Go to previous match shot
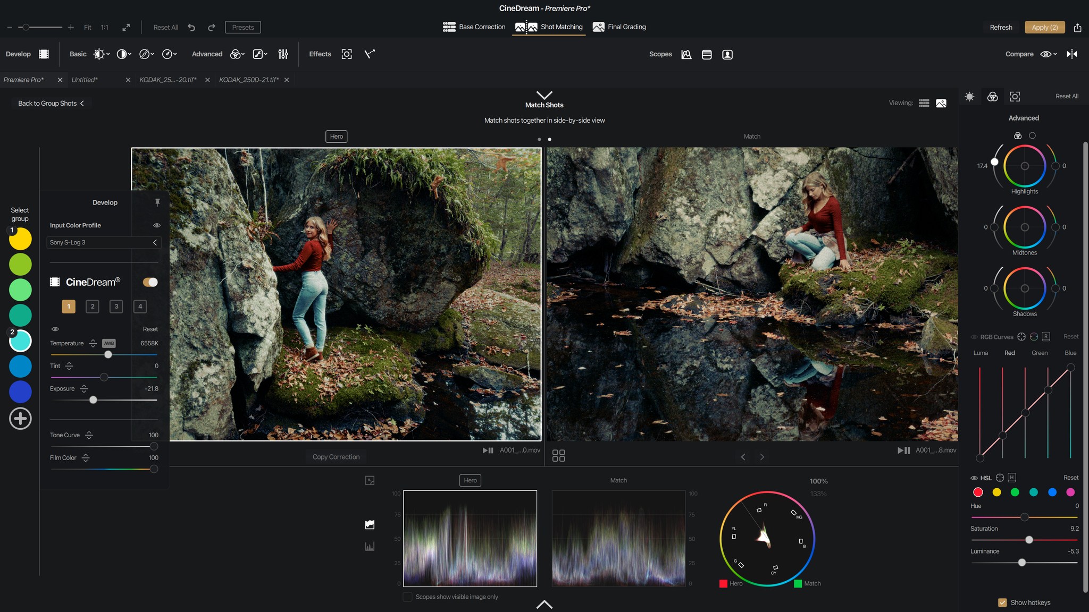 [743, 457]
